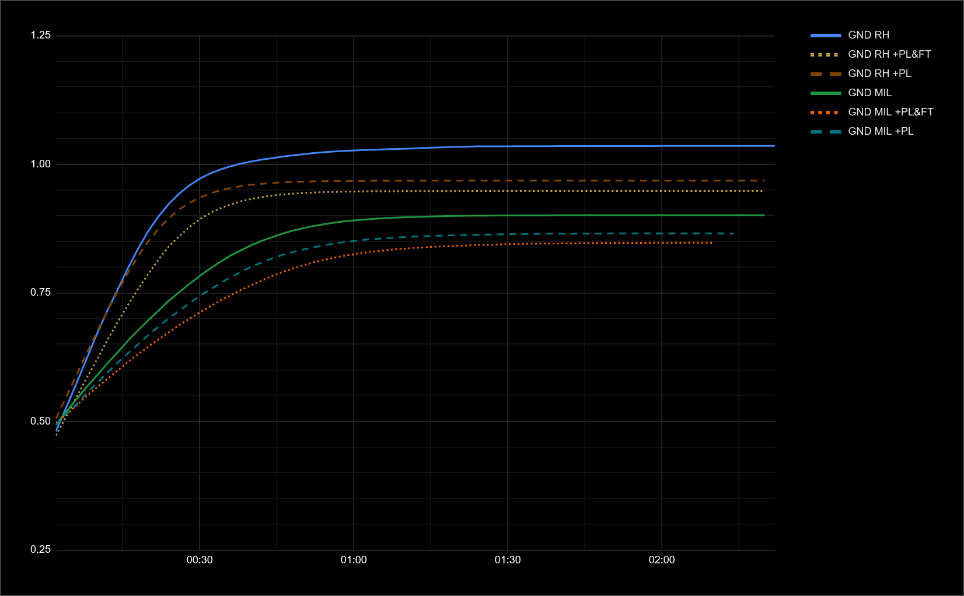Image resolution: width=964 pixels, height=596 pixels.
Task: Click the GND MIL legend label
Action: [x=869, y=93]
